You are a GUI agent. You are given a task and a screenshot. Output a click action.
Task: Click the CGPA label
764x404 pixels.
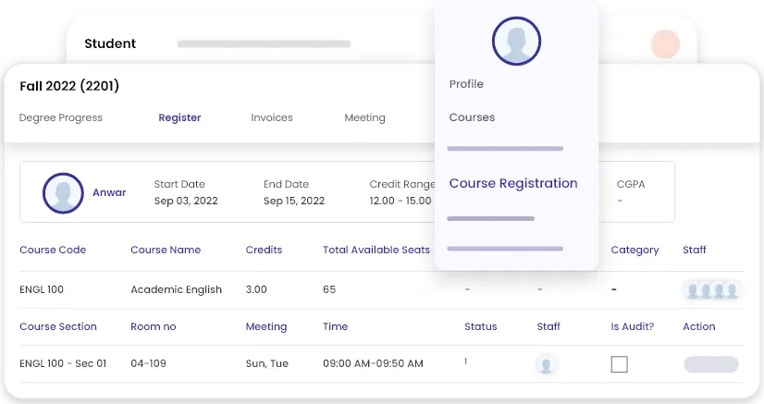[x=631, y=185]
